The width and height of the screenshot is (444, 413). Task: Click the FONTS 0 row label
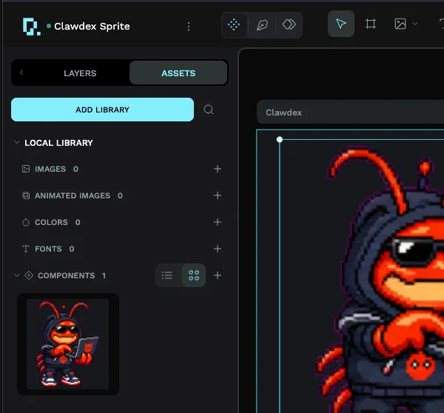54,249
